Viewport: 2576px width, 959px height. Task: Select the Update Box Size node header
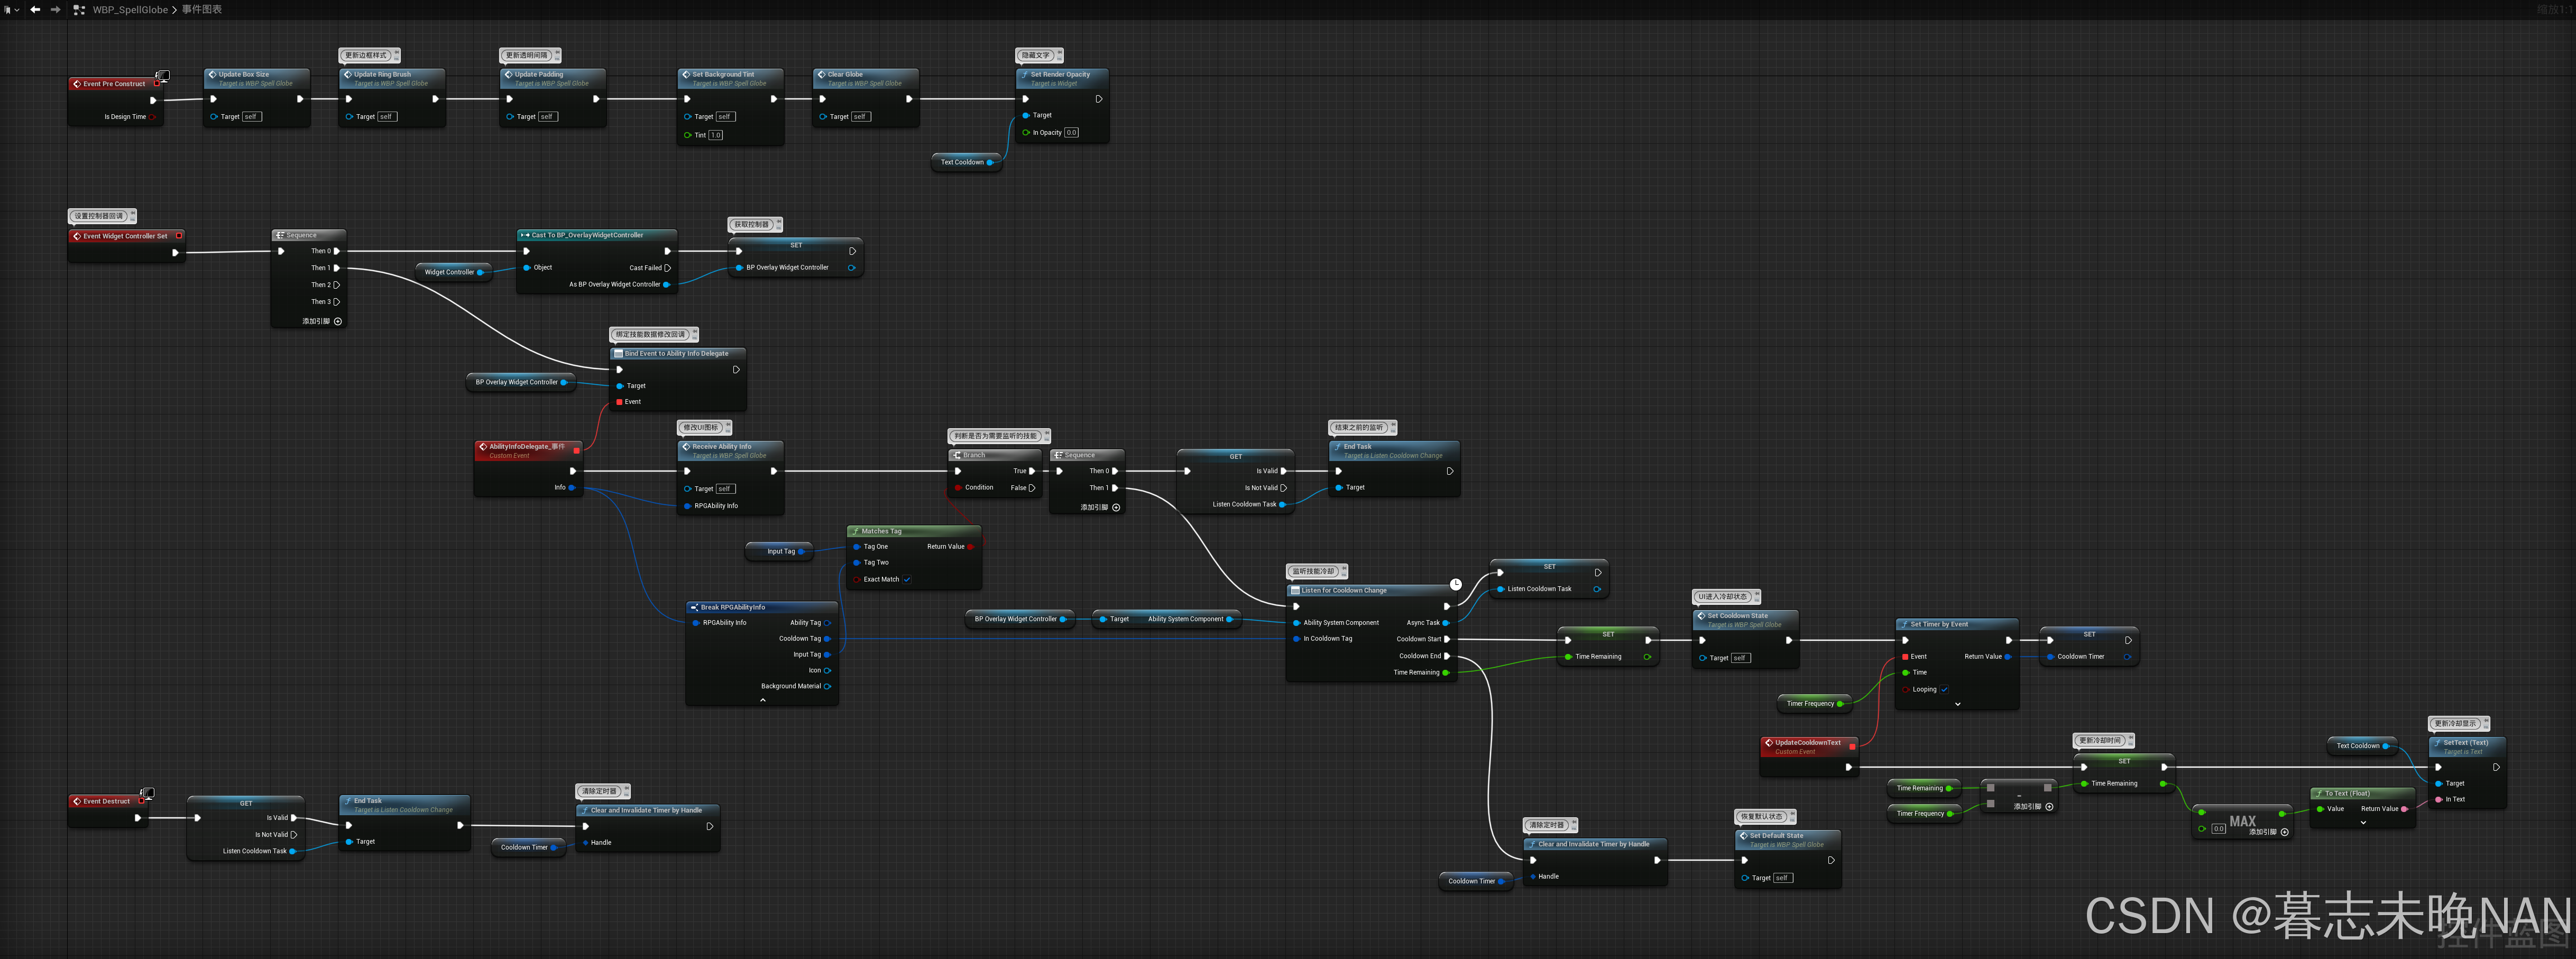257,78
